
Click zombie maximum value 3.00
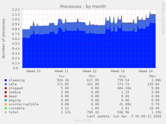pyautogui.click(x=155, y=92)
